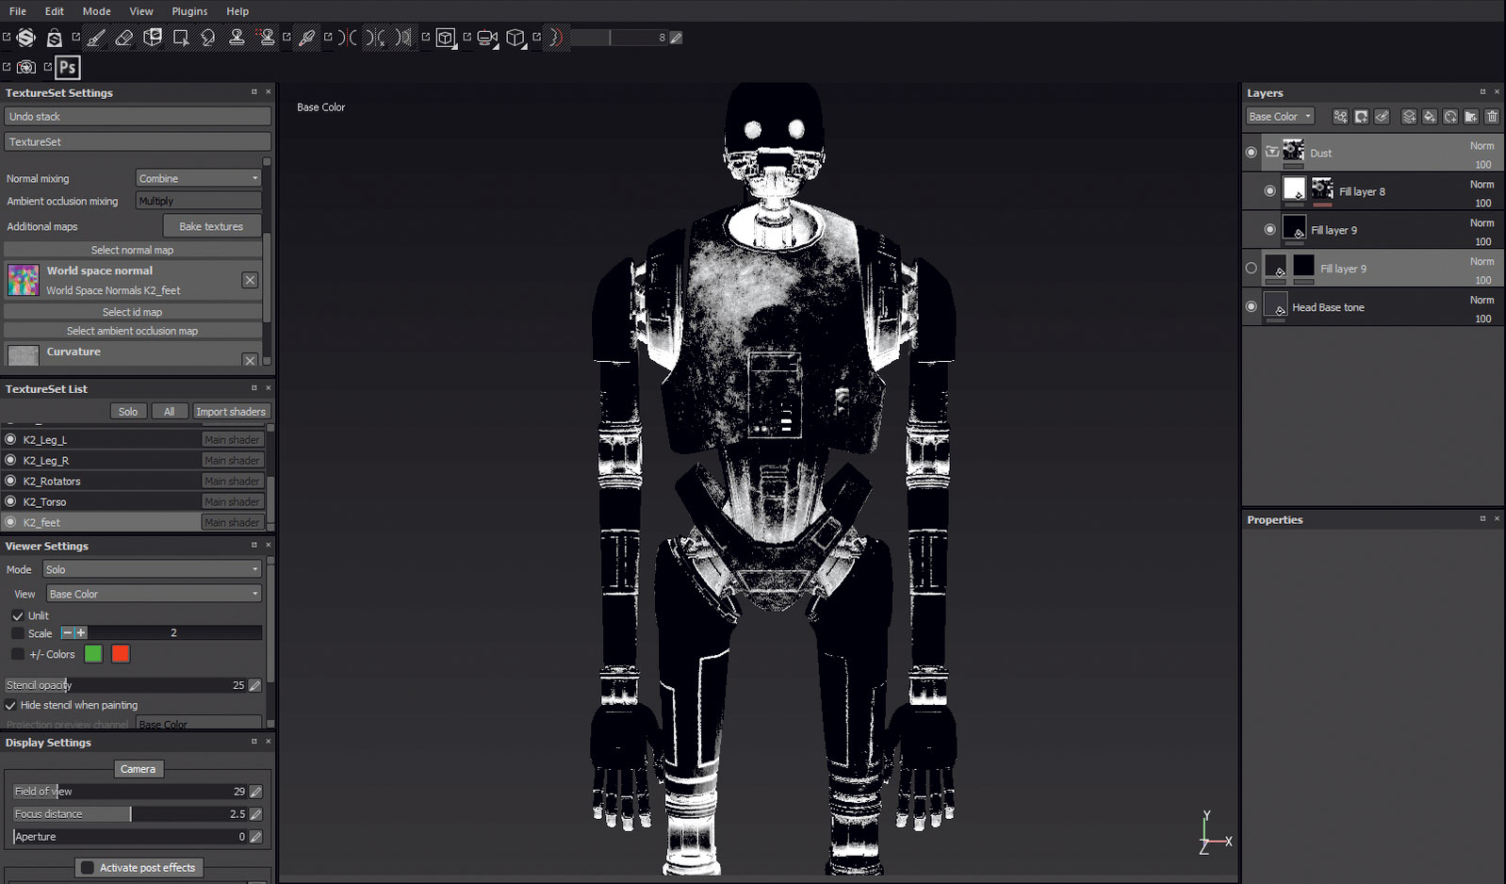Select the Clone stamp tool
Screen dimensions: 1506x884
[237, 38]
